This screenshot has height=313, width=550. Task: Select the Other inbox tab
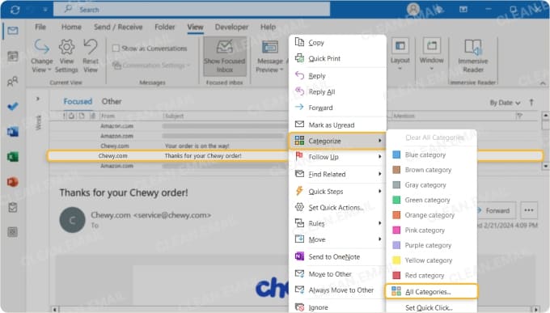[x=112, y=101]
